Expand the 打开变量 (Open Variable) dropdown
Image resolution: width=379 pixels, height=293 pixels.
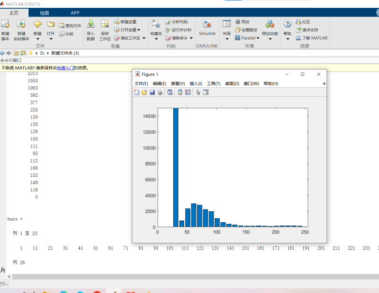tap(138, 30)
